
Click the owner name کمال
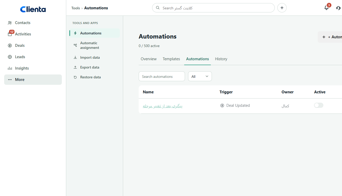coord(285,106)
